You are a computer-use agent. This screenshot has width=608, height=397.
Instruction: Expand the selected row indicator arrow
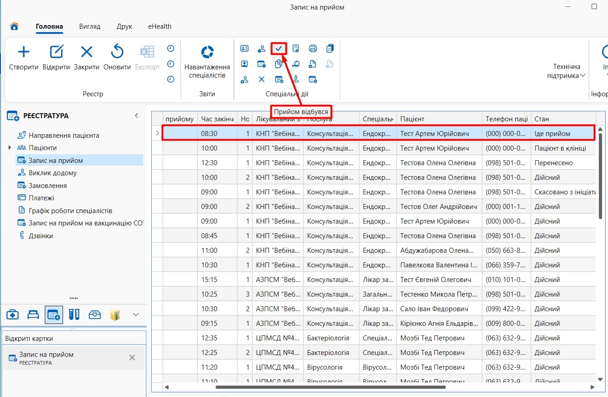(x=157, y=133)
